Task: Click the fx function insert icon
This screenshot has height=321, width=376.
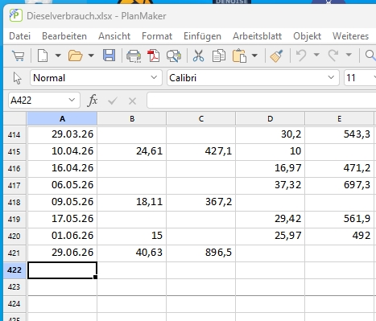Action: (x=93, y=101)
